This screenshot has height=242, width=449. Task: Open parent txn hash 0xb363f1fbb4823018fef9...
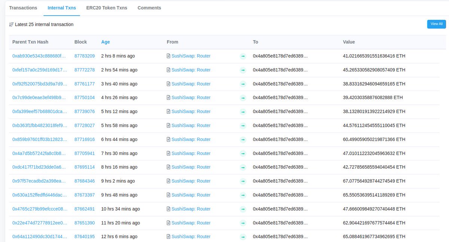(39, 125)
